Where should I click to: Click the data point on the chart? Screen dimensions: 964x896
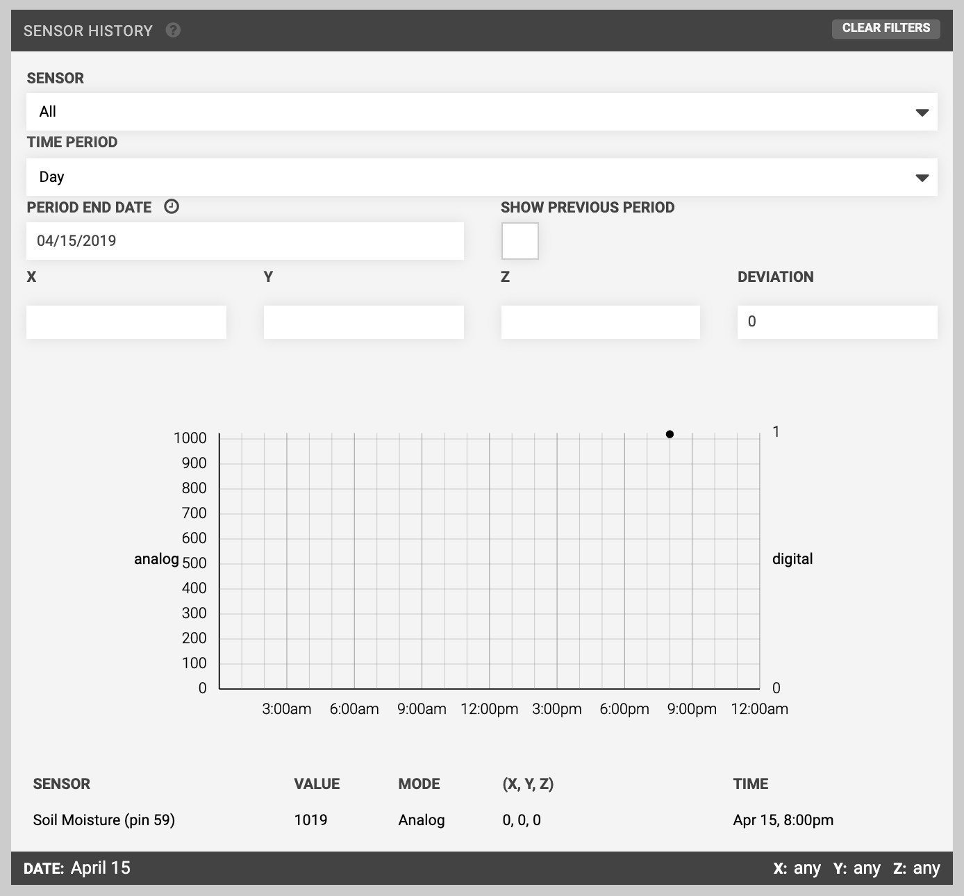670,434
